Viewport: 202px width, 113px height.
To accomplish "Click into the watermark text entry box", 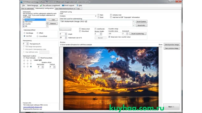I will [x=96, y=23].
